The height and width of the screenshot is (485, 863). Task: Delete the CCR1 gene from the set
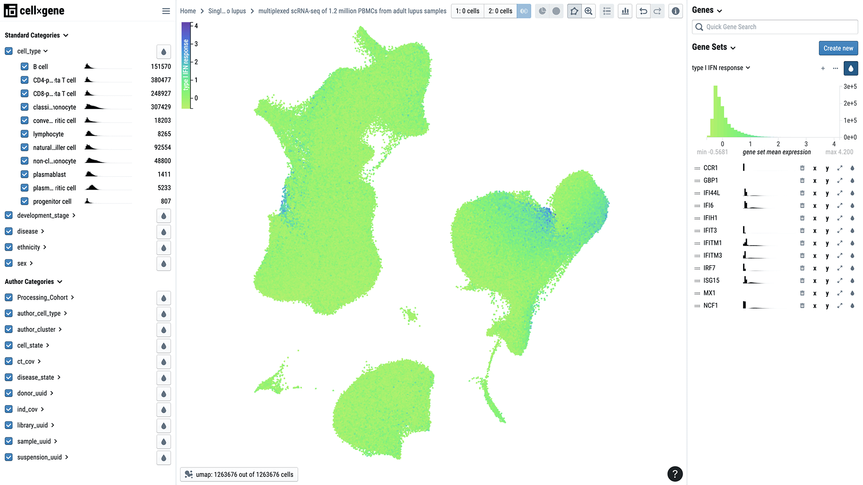(802, 168)
